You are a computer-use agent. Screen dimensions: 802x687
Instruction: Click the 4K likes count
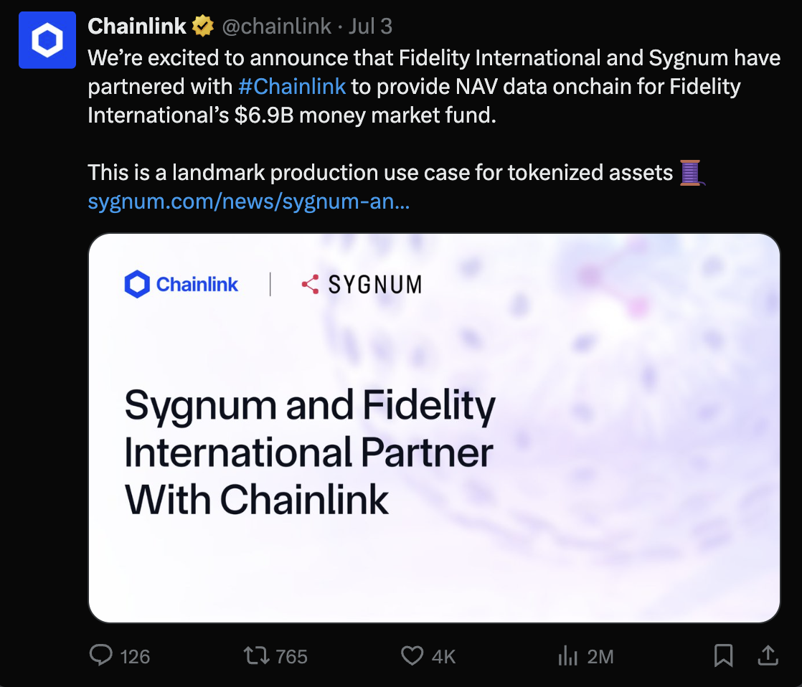443,656
